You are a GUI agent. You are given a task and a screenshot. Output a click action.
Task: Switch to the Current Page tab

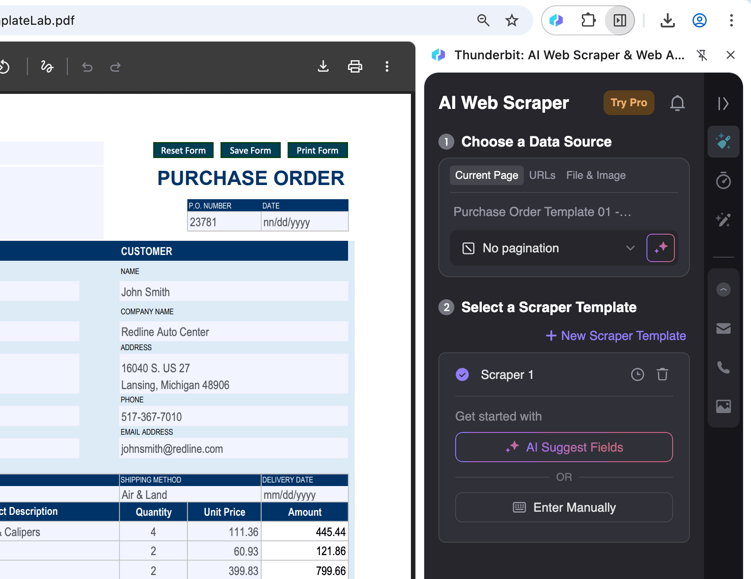(487, 175)
